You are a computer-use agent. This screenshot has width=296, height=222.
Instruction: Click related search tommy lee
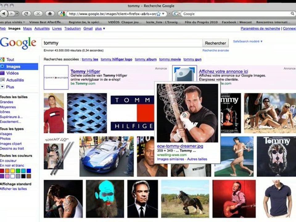coord(90,59)
